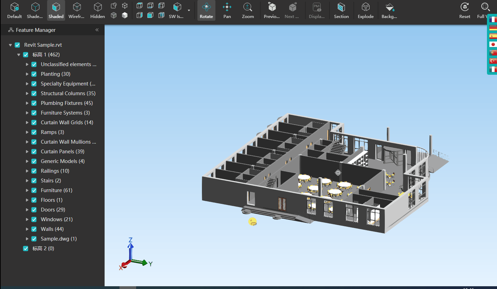Viewport: 497px width, 289px height.
Task: Expand the Windows (21) node
Action: pos(27,219)
